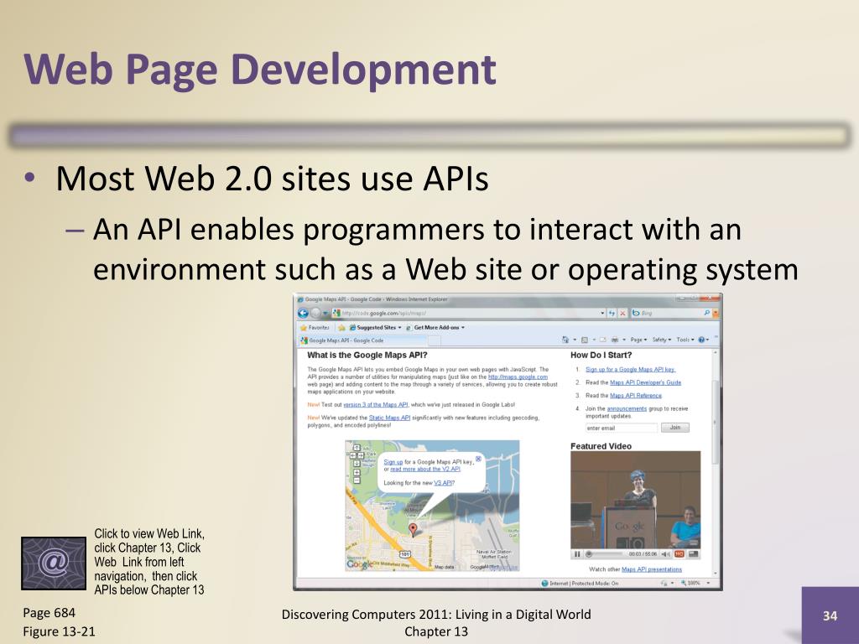Click the Refresh page icon
Screen dimensions: 859x644
click(612, 314)
